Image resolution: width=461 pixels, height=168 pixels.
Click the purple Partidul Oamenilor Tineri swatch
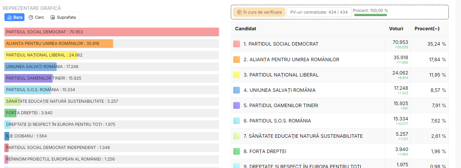pyautogui.click(x=237, y=105)
